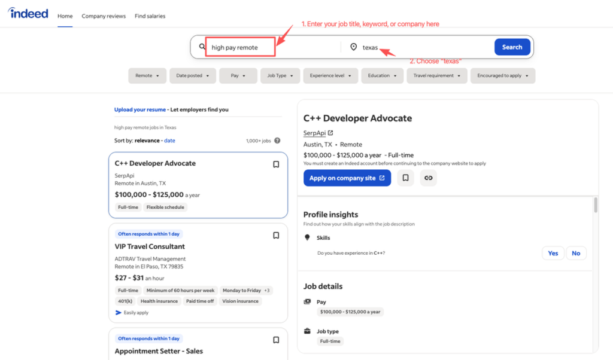Answer No to the C++ experience question
Image resolution: width=613 pixels, height=360 pixels.
pyautogui.click(x=576, y=253)
